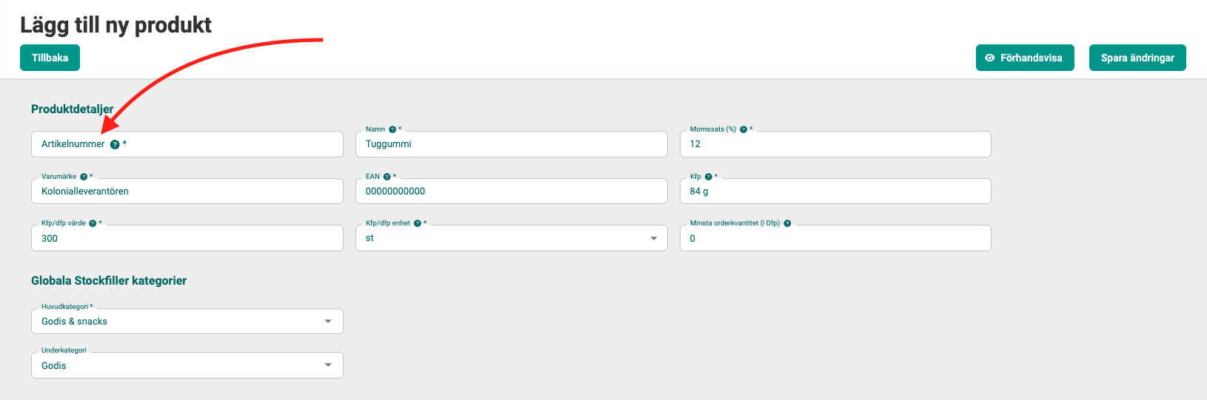Show help for the EAN field

coord(387,177)
